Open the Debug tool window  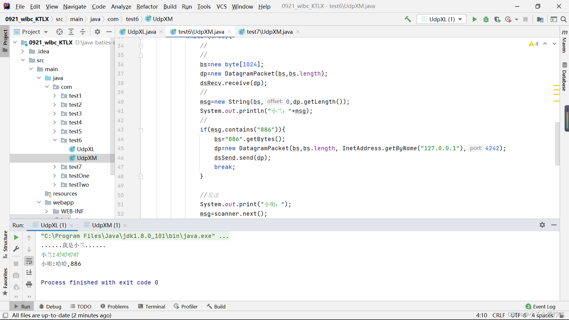[x=50, y=306]
